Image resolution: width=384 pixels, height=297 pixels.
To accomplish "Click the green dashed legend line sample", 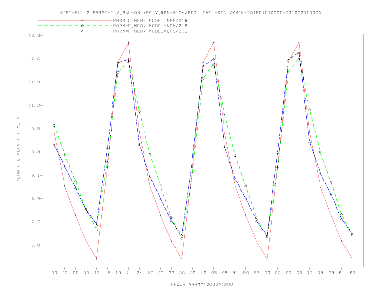I will (x=75, y=26).
